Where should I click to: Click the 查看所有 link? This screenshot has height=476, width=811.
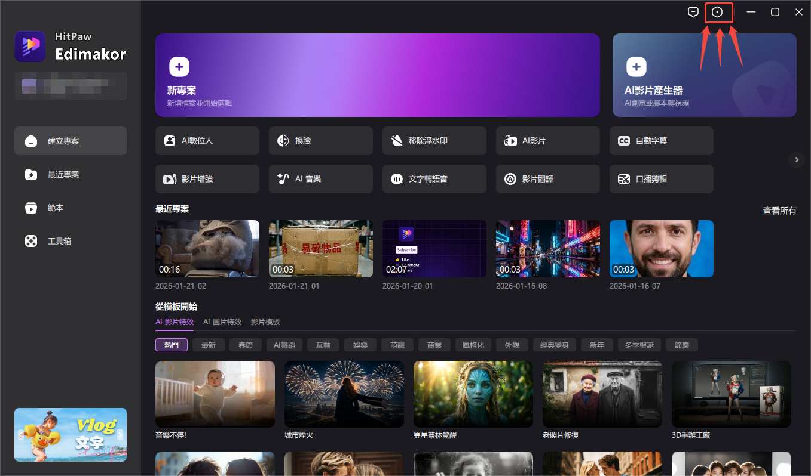tap(779, 211)
